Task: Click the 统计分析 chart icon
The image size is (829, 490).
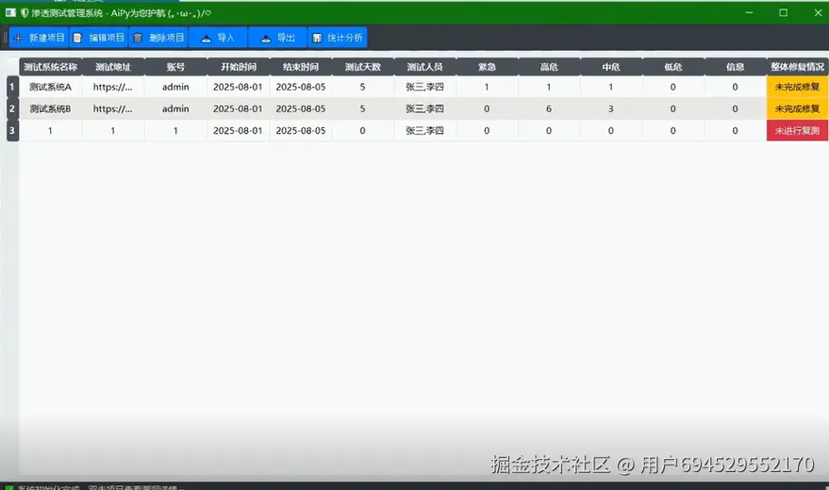Action: (x=317, y=38)
